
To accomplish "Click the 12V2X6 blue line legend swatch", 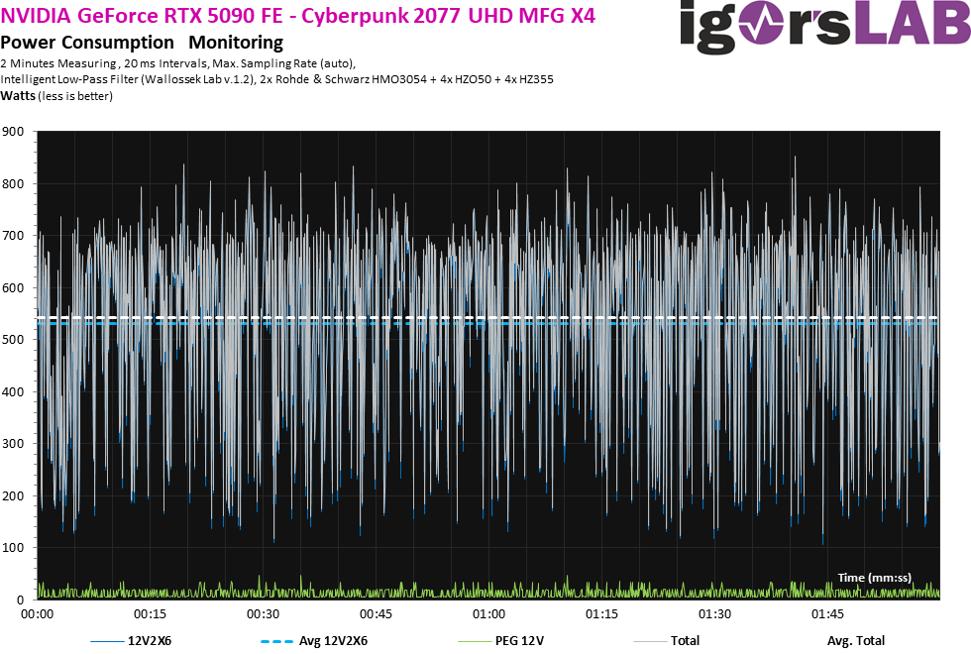I will (107, 642).
